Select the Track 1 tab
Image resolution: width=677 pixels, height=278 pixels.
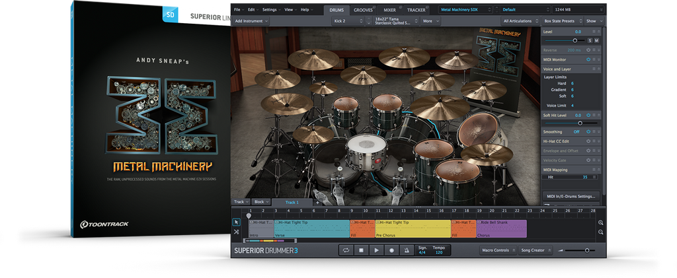point(292,202)
